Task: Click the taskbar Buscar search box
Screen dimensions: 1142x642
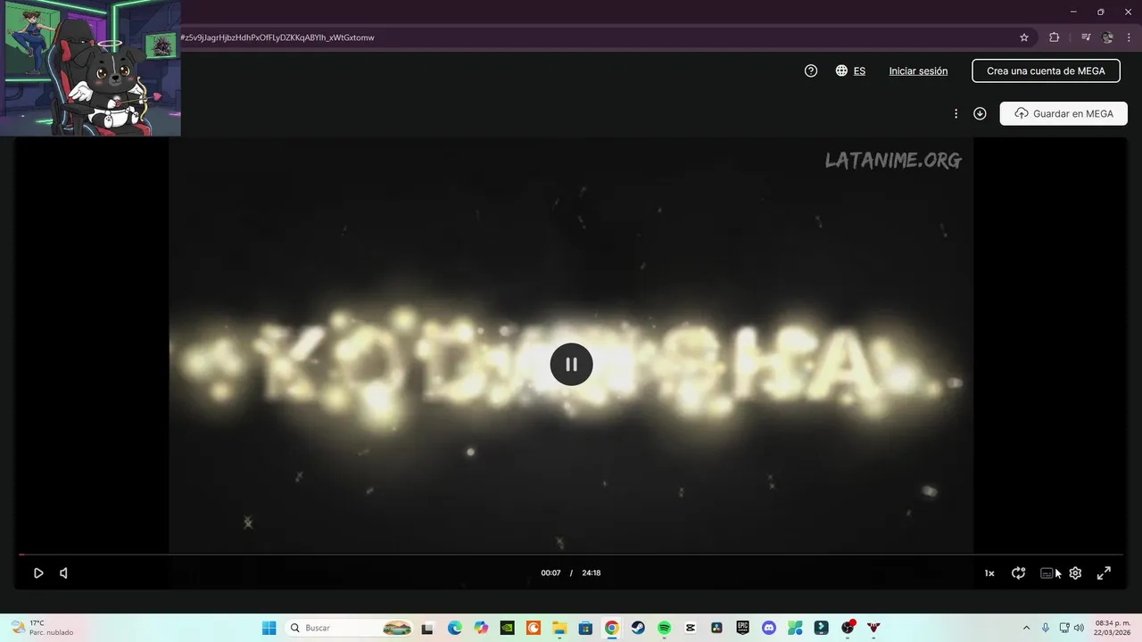Action: pos(350,628)
